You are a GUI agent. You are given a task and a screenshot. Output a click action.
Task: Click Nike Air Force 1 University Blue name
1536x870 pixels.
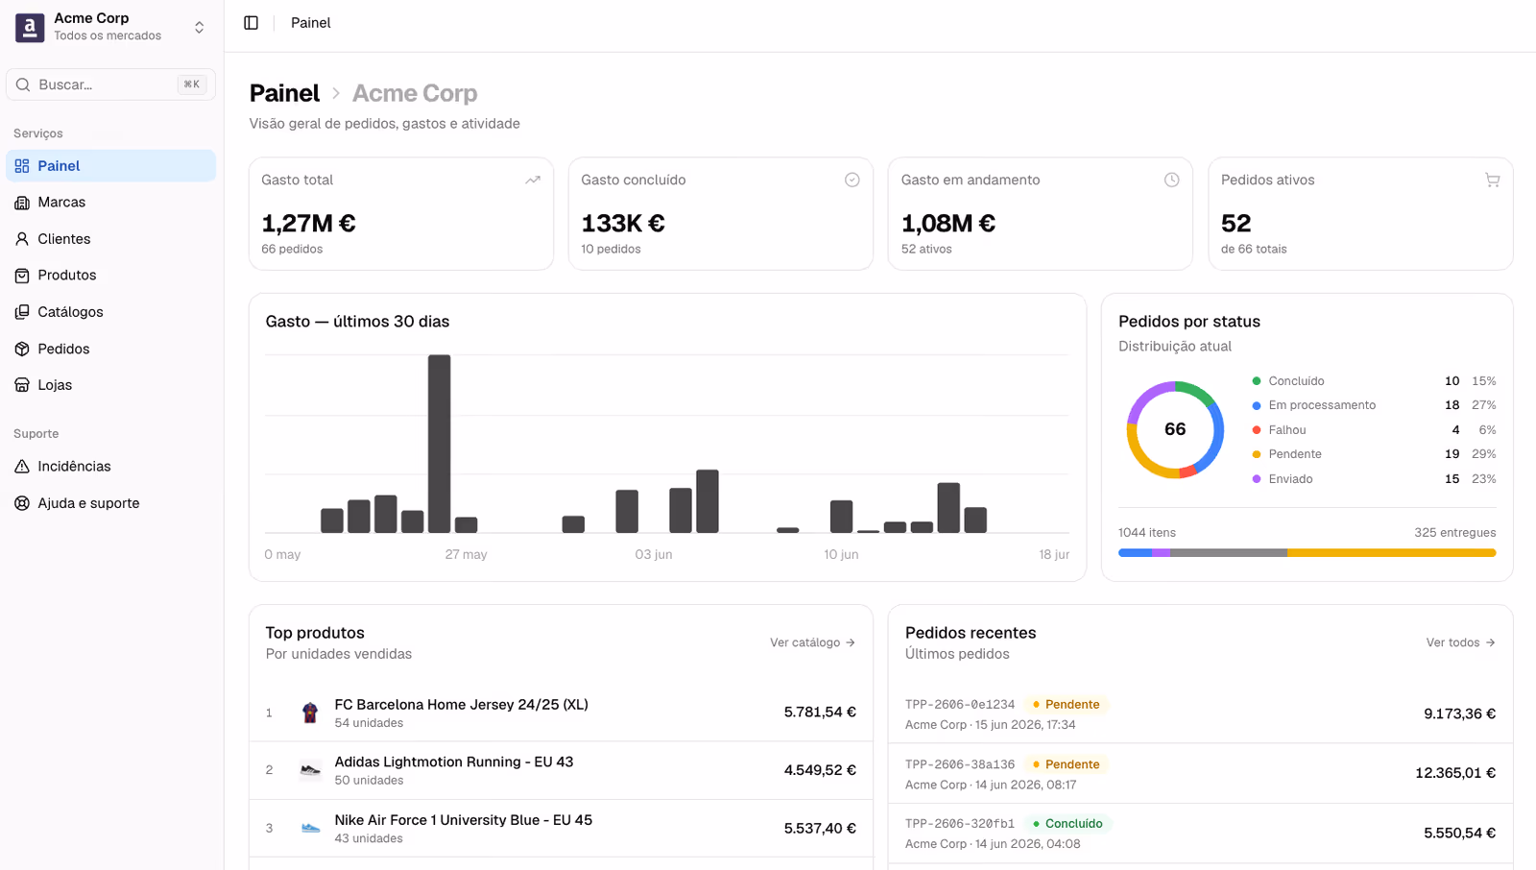(x=464, y=820)
